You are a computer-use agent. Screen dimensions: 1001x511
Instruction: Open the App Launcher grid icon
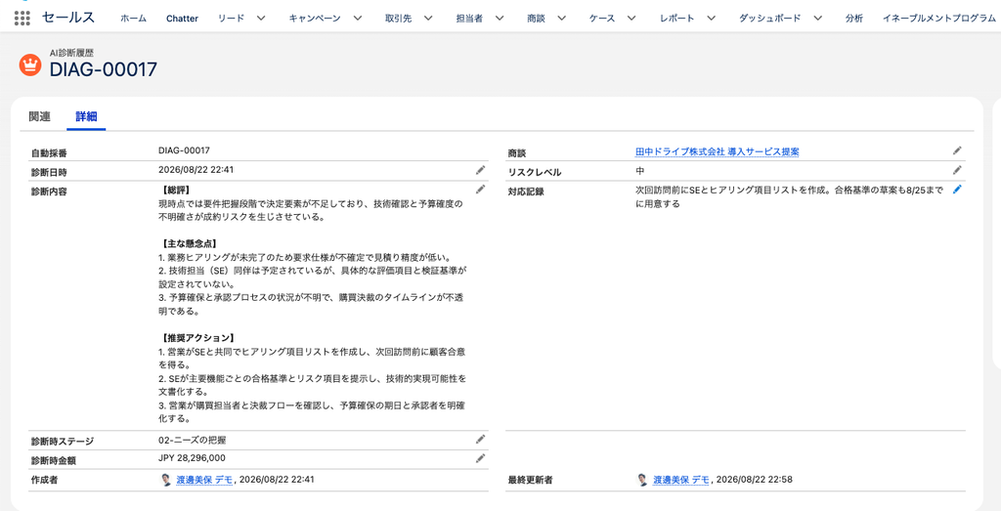click(22, 18)
